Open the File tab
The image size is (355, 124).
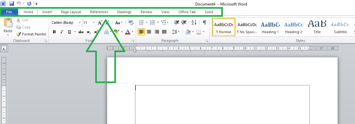click(x=9, y=12)
